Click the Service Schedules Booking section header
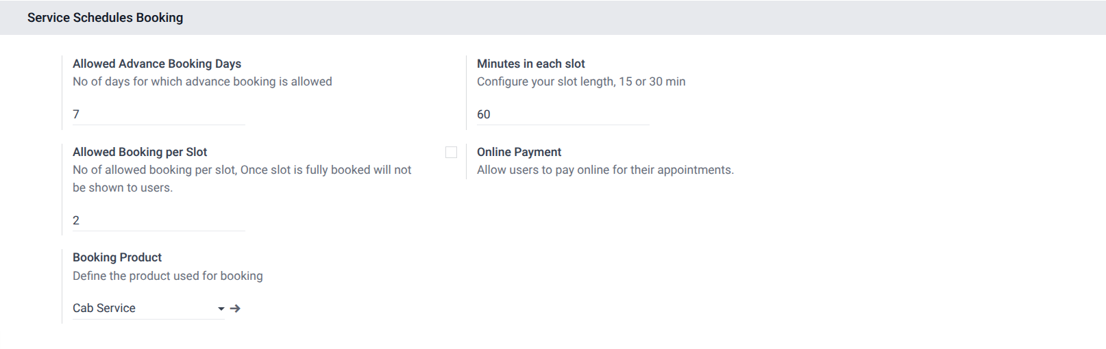1106x349 pixels. point(105,18)
